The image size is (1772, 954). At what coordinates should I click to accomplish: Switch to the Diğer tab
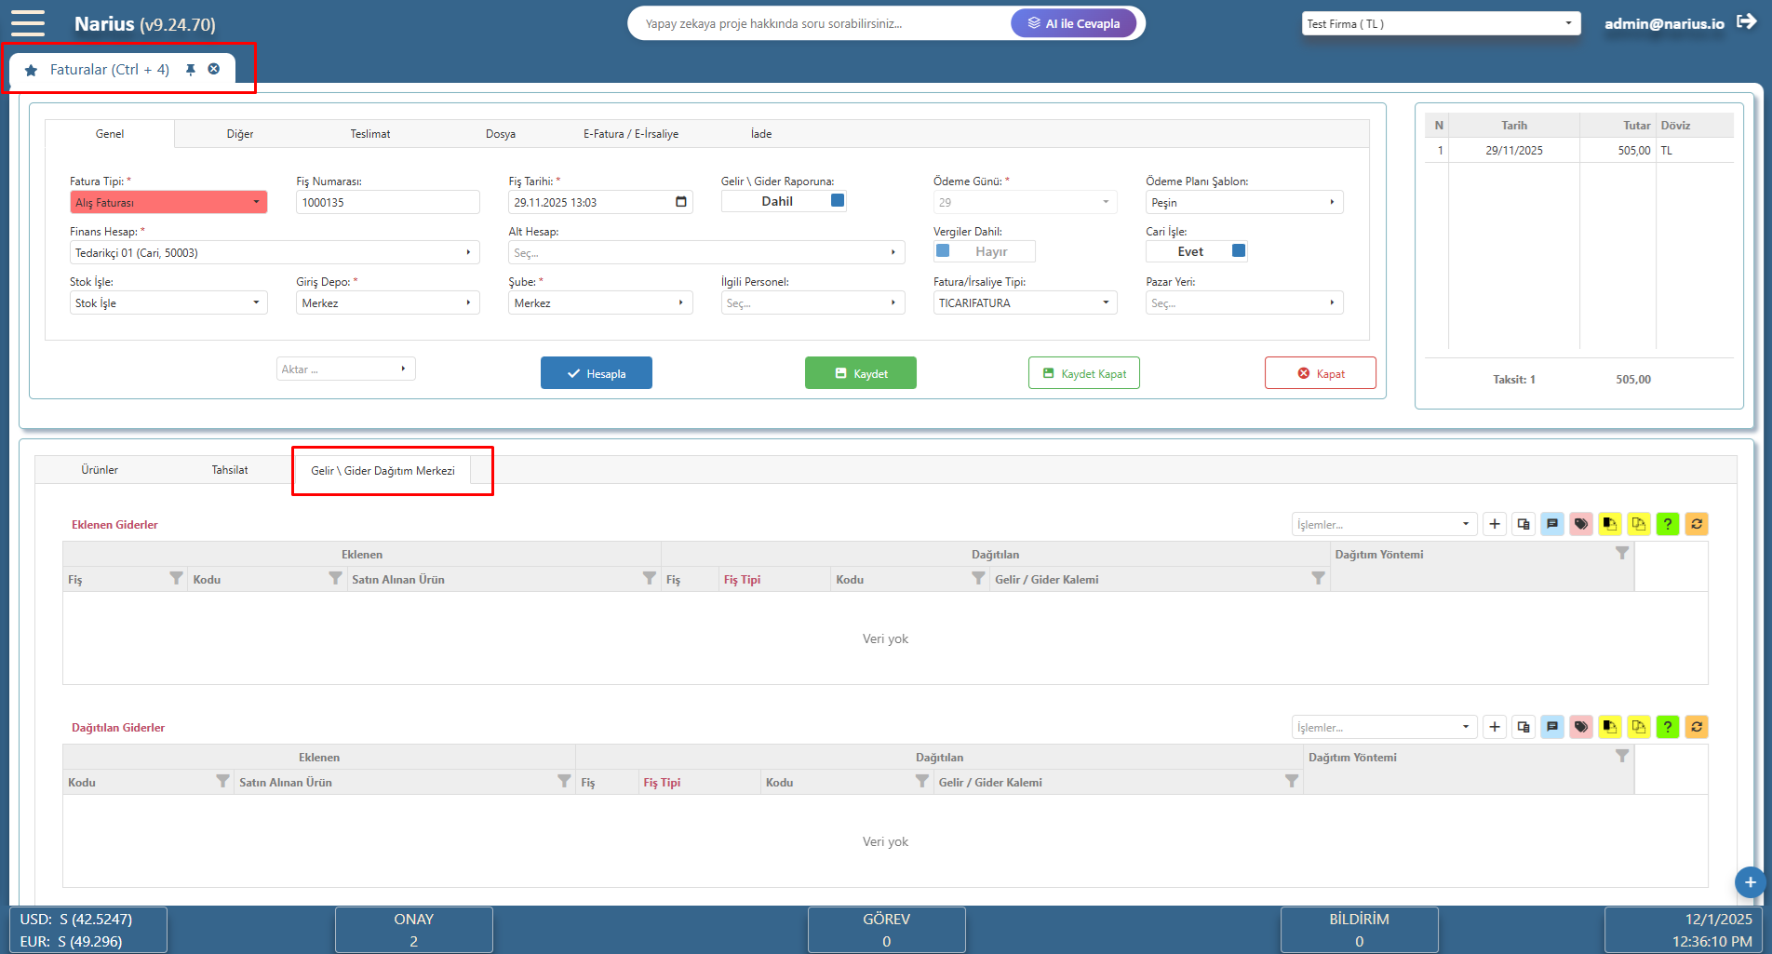click(240, 134)
